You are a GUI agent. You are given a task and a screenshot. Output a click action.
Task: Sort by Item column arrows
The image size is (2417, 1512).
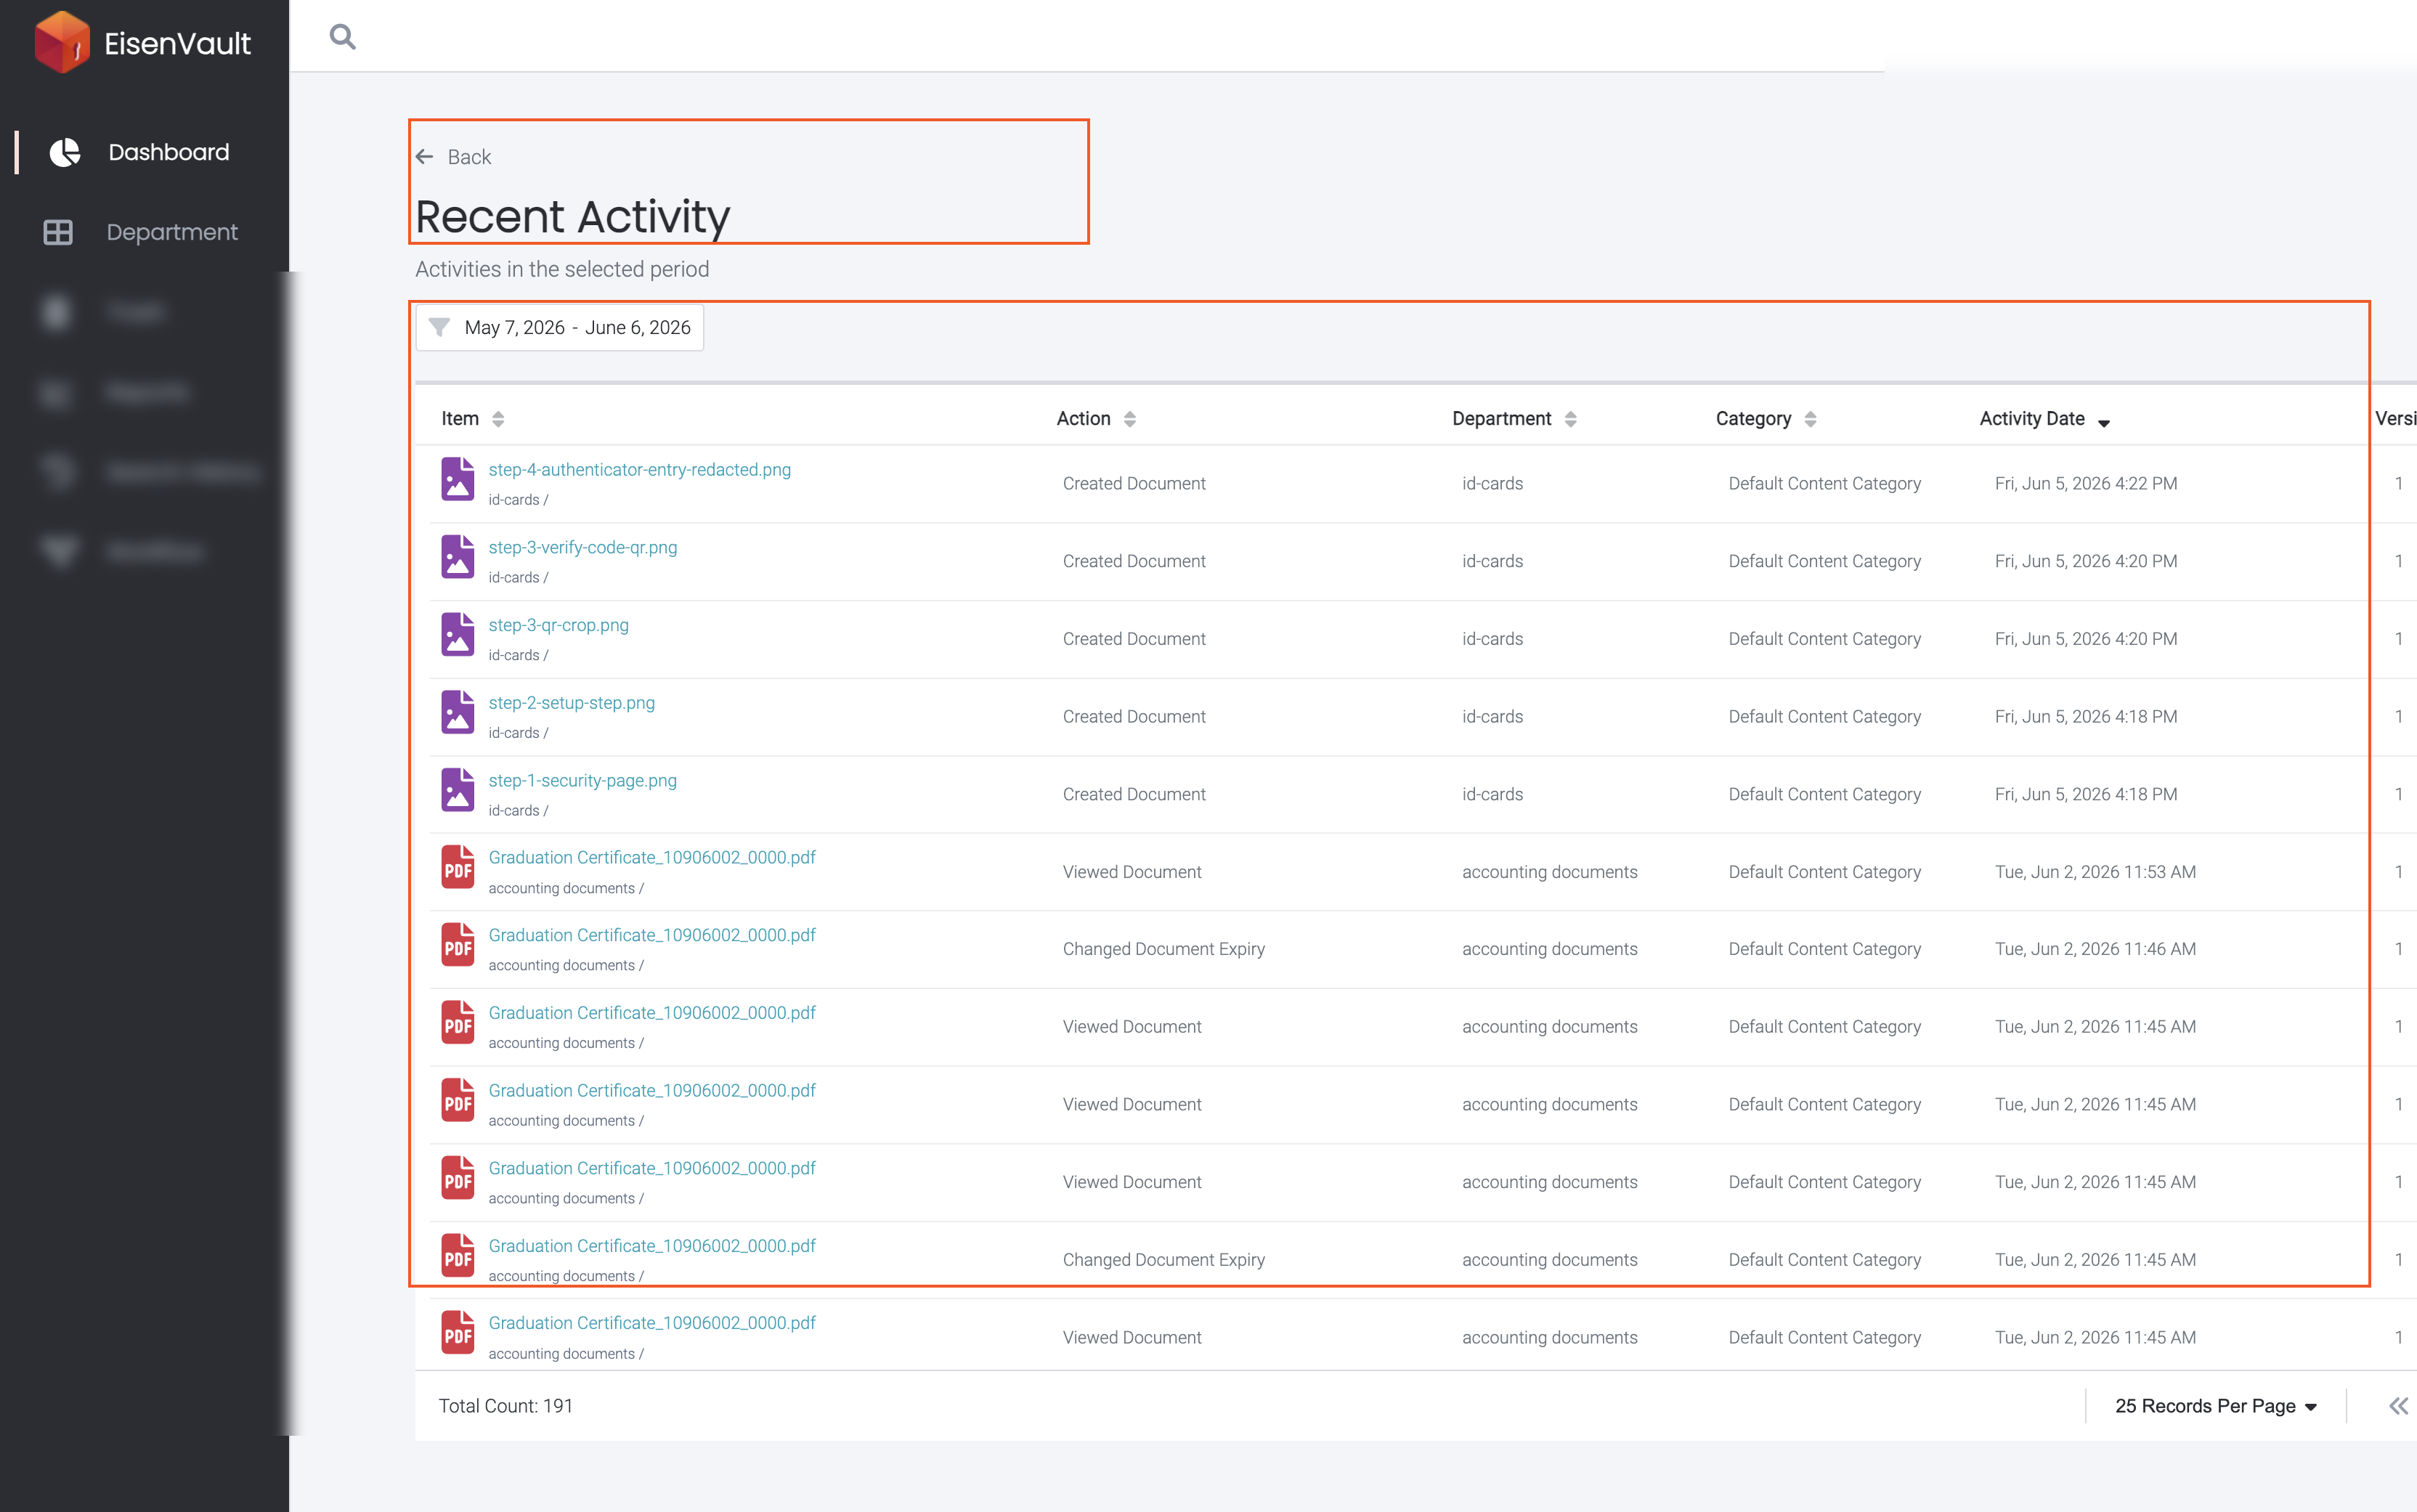point(498,419)
